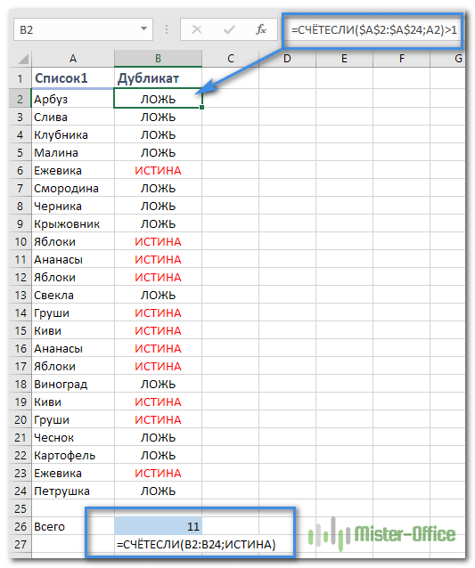Expand the Name Box dropdown arrow

point(144,29)
